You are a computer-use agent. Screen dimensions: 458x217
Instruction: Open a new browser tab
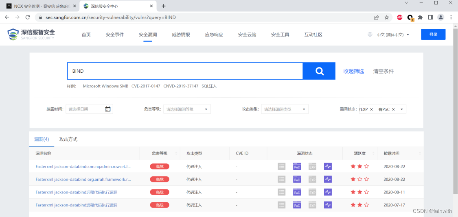click(164, 6)
